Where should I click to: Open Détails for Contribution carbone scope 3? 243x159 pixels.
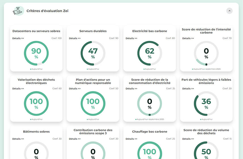pyautogui.click(x=75, y=139)
